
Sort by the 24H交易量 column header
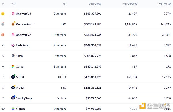tap(95, 4)
